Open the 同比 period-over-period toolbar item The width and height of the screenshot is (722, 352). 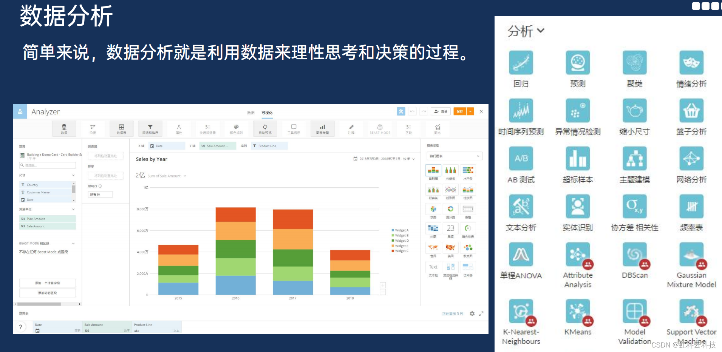pos(438,129)
